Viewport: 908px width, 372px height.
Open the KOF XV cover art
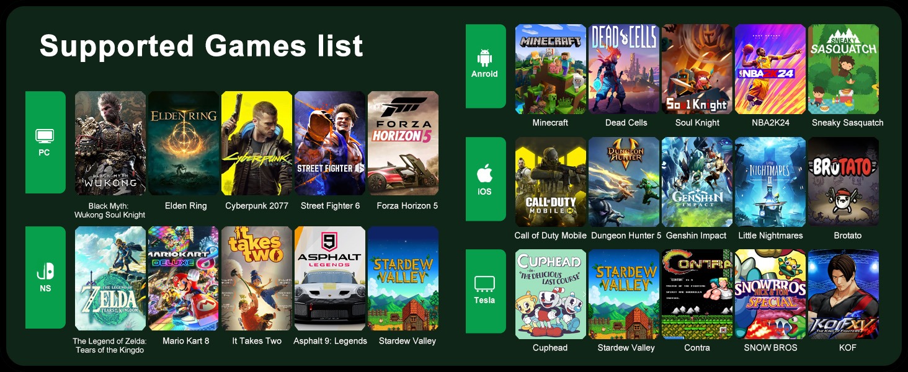coord(843,294)
